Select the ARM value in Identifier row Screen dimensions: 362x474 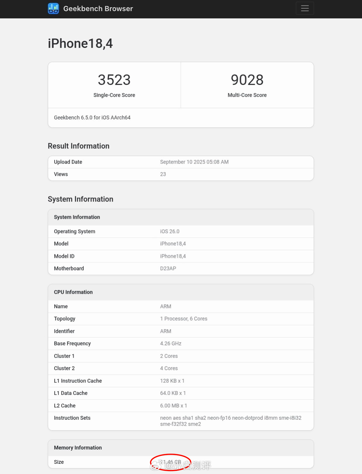click(166, 331)
